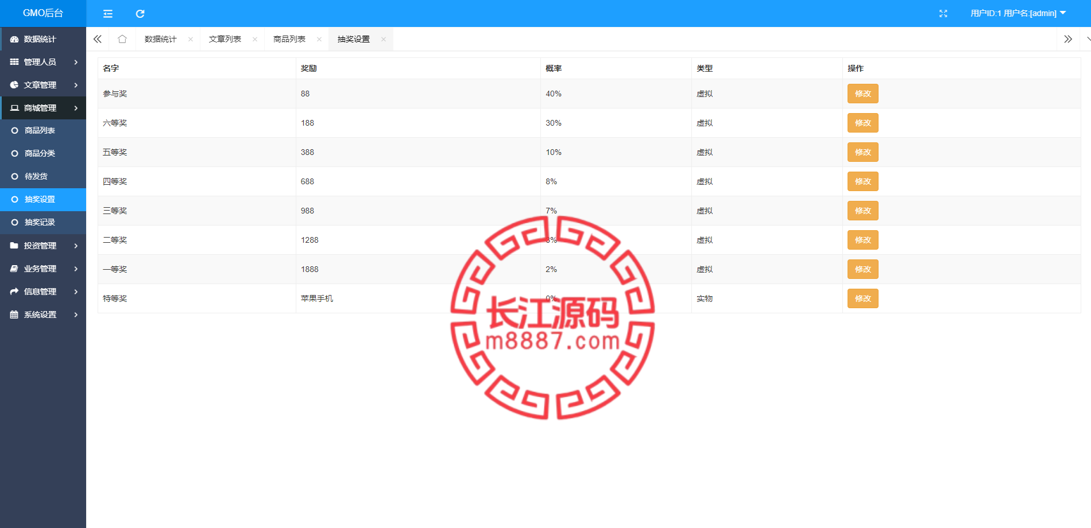Click the 商城管理 laptop icon
The height and width of the screenshot is (528, 1091).
[14, 108]
